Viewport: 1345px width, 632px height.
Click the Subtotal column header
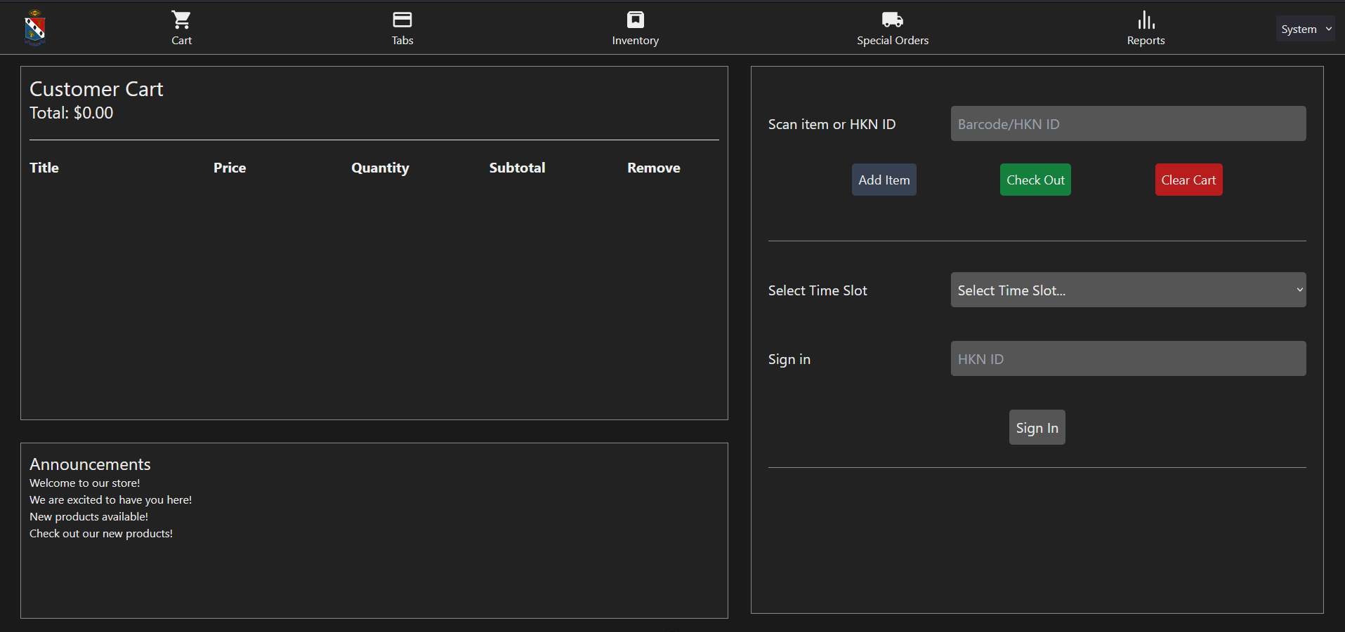517,168
